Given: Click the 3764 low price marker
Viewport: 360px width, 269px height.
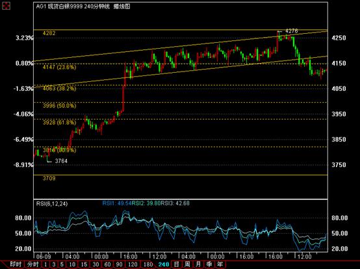Looking at the screenshot, I should (x=61, y=161).
